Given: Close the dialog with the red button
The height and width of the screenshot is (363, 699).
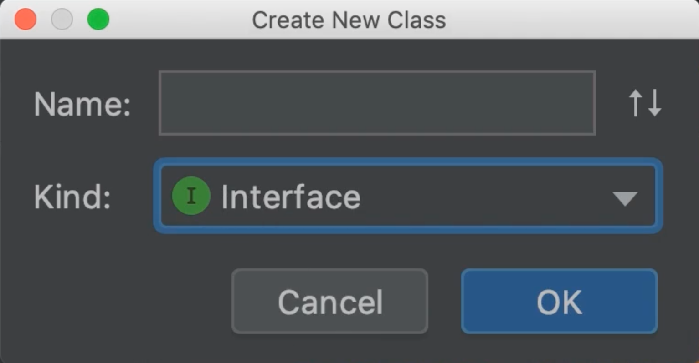Looking at the screenshot, I should coord(26,20).
